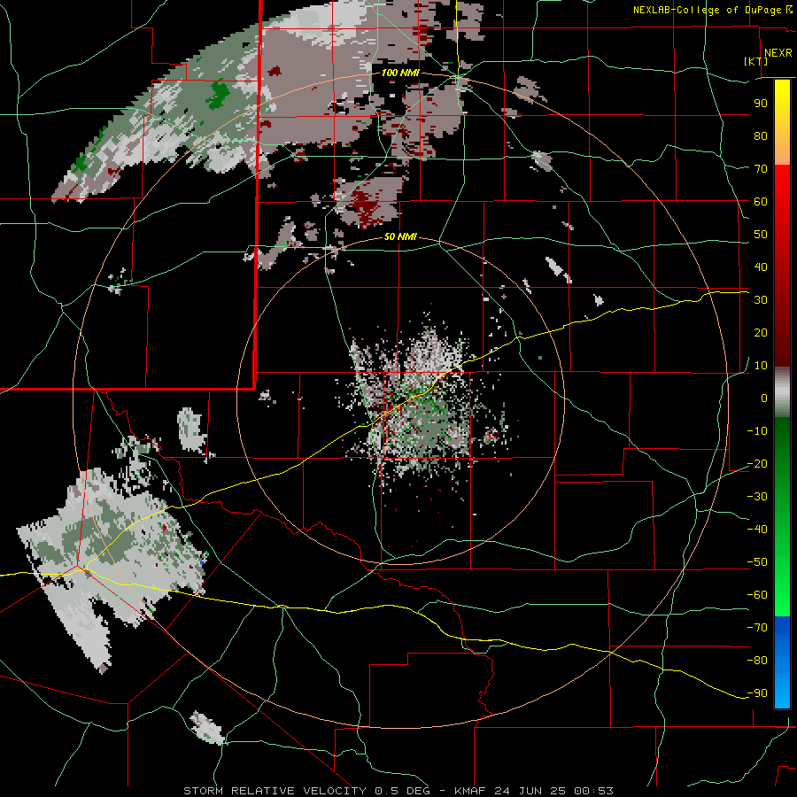Click the -80 value on velocity scale
Screen dimensions: 797x797
click(x=757, y=661)
